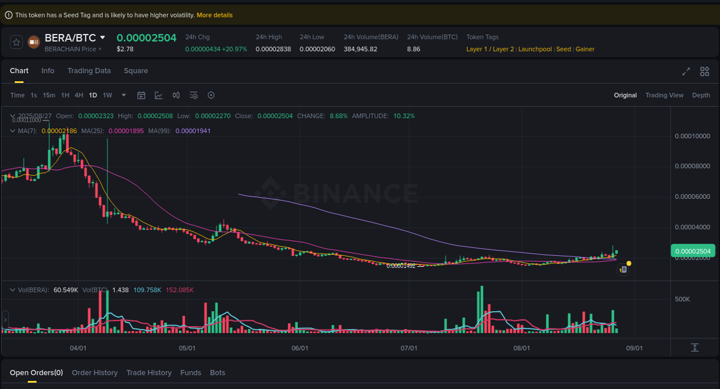The width and height of the screenshot is (720, 389).
Task: Open the calendar date-range picker on chart toolbar
Action: 141,95
